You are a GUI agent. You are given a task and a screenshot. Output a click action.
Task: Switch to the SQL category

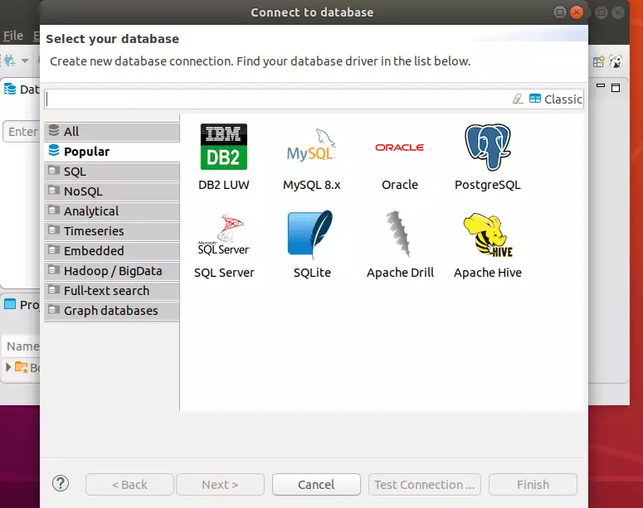click(x=112, y=172)
